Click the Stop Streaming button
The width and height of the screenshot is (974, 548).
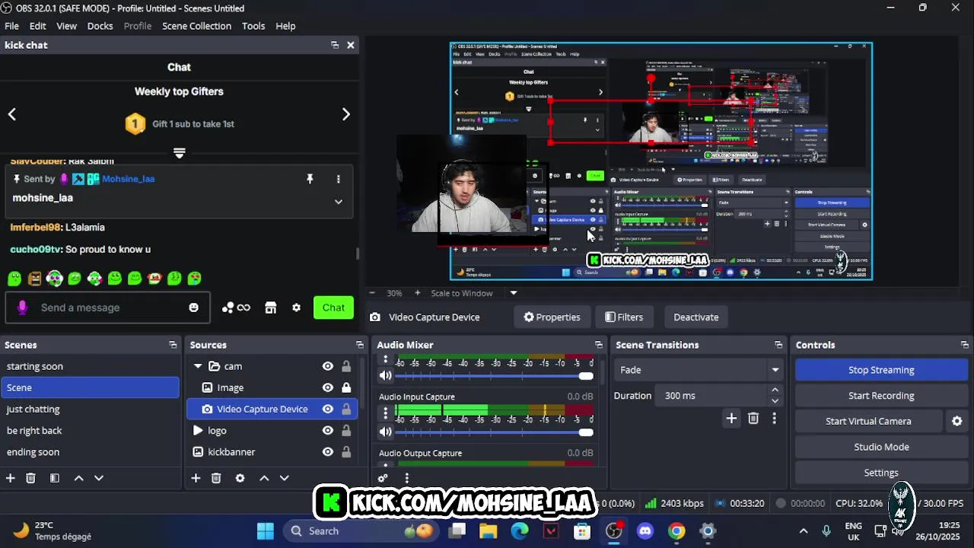coord(881,370)
